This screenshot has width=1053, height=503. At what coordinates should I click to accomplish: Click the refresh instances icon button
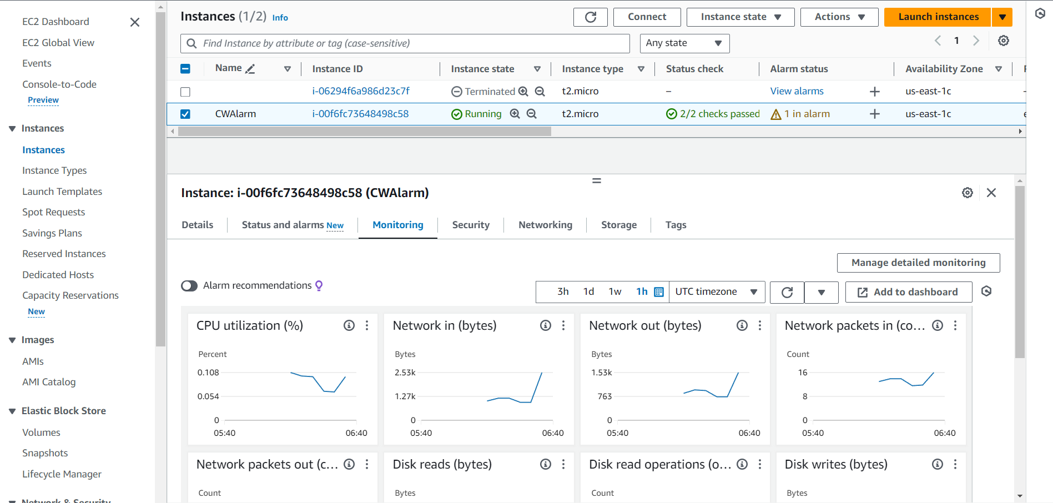[590, 17]
